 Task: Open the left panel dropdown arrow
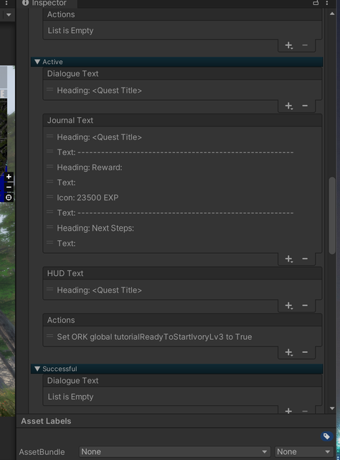coord(9,14)
